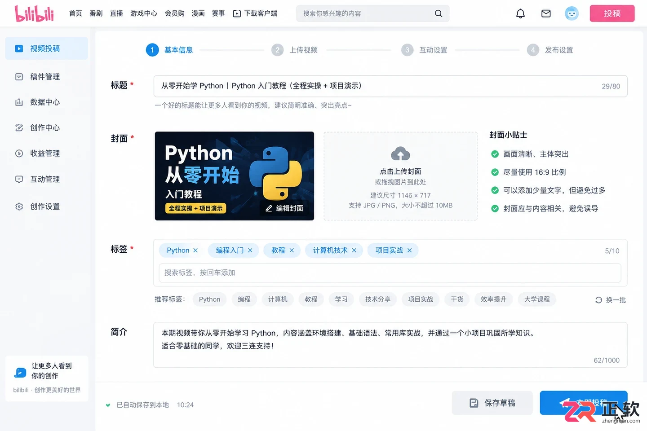This screenshot has height=431, width=647.
Task: Click step 1 基本信息 circle
Action: pyautogui.click(x=152, y=50)
